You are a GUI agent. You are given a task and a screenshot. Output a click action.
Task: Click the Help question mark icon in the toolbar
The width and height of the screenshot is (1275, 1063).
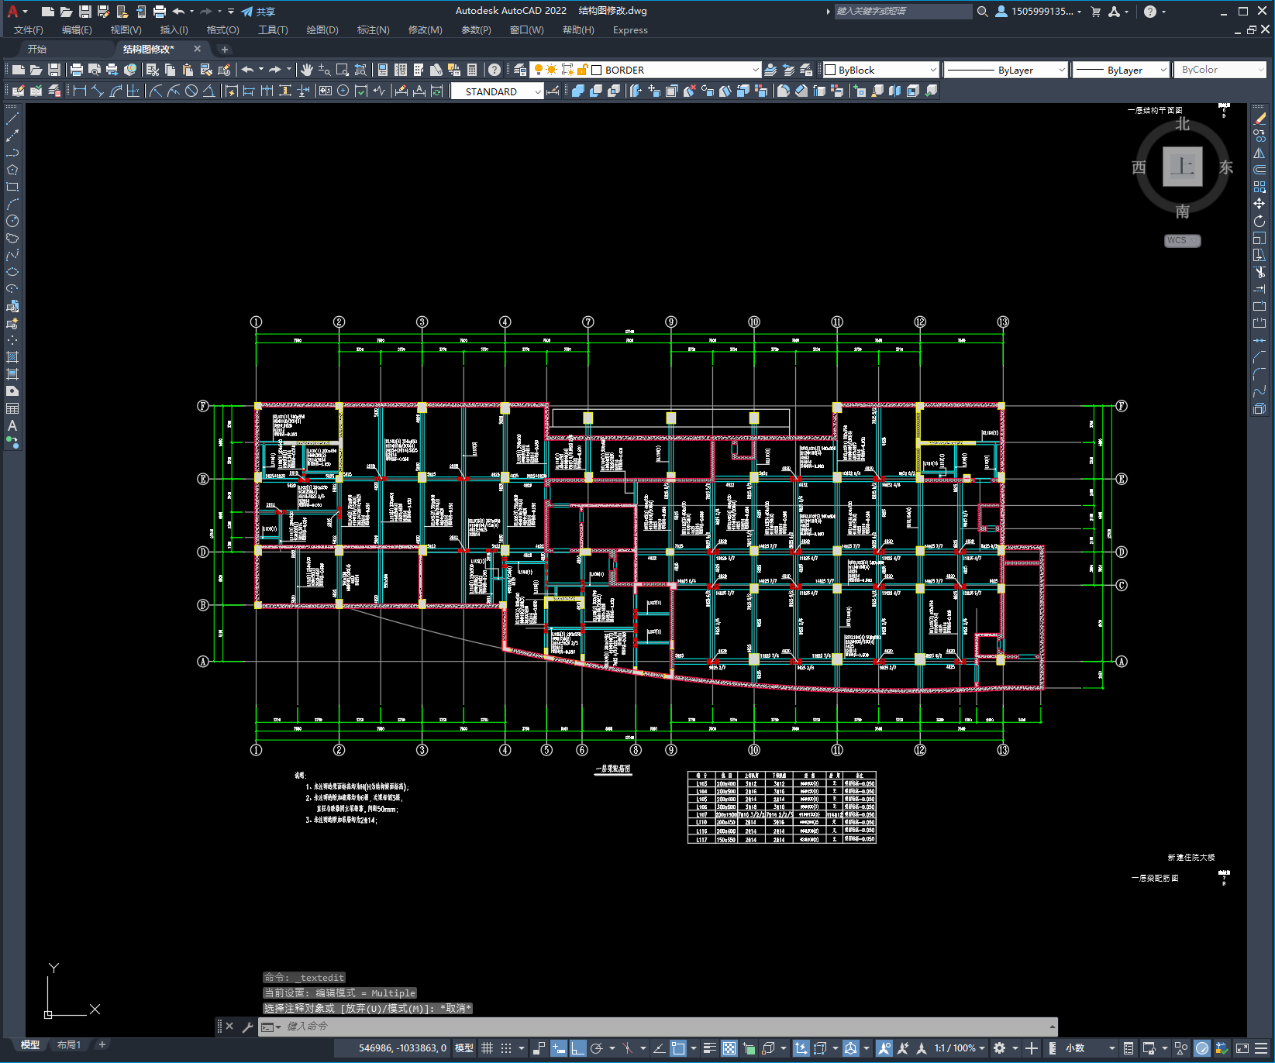coord(494,70)
